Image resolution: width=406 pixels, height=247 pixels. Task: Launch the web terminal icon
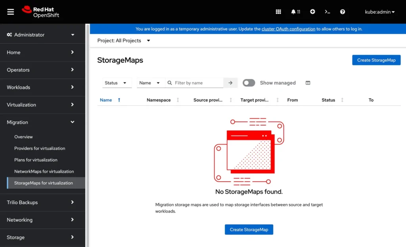(x=327, y=11)
